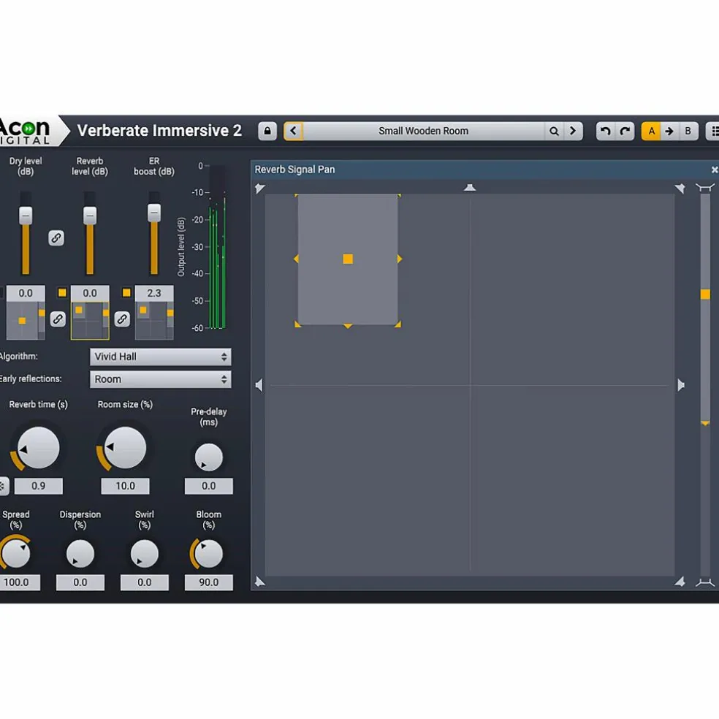Switch to setting B
The image size is (719, 719).
[x=688, y=131]
